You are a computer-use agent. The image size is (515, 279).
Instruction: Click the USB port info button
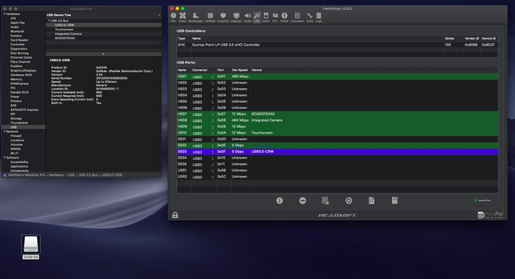click(x=280, y=201)
